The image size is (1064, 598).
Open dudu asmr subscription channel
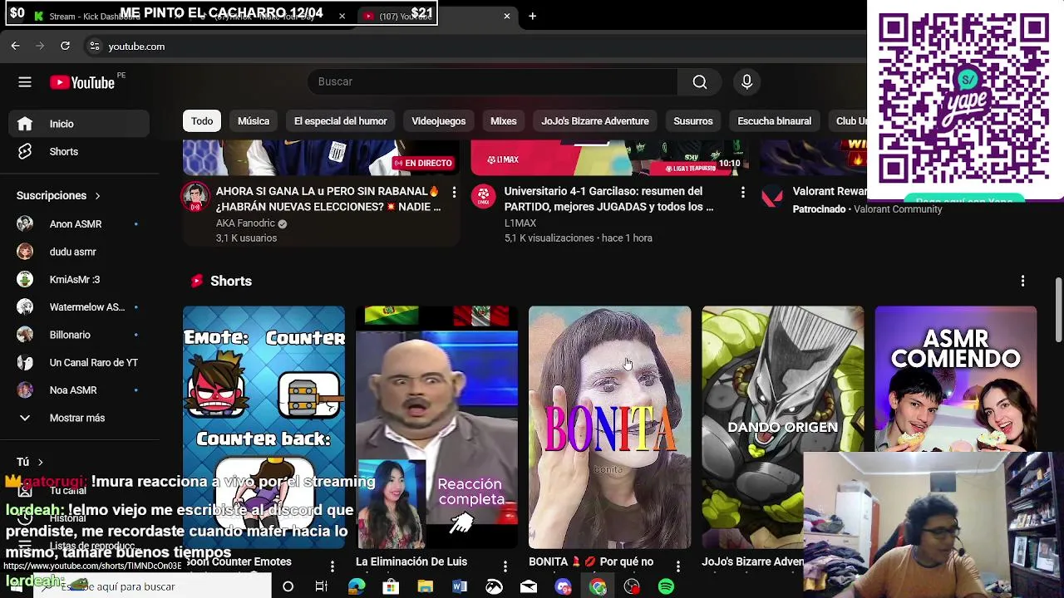(79, 252)
